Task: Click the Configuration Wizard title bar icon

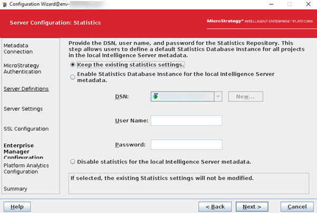Action: point(5,4)
